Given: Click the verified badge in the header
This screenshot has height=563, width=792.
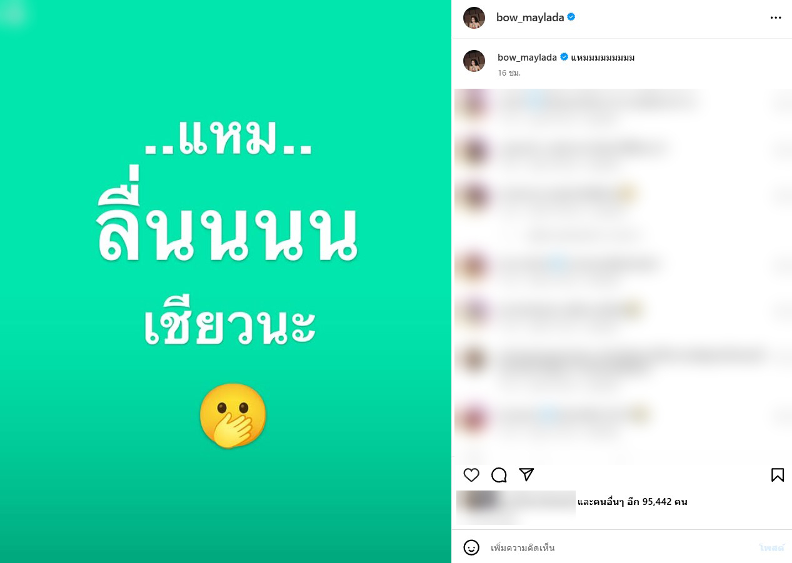Looking at the screenshot, I should (571, 17).
